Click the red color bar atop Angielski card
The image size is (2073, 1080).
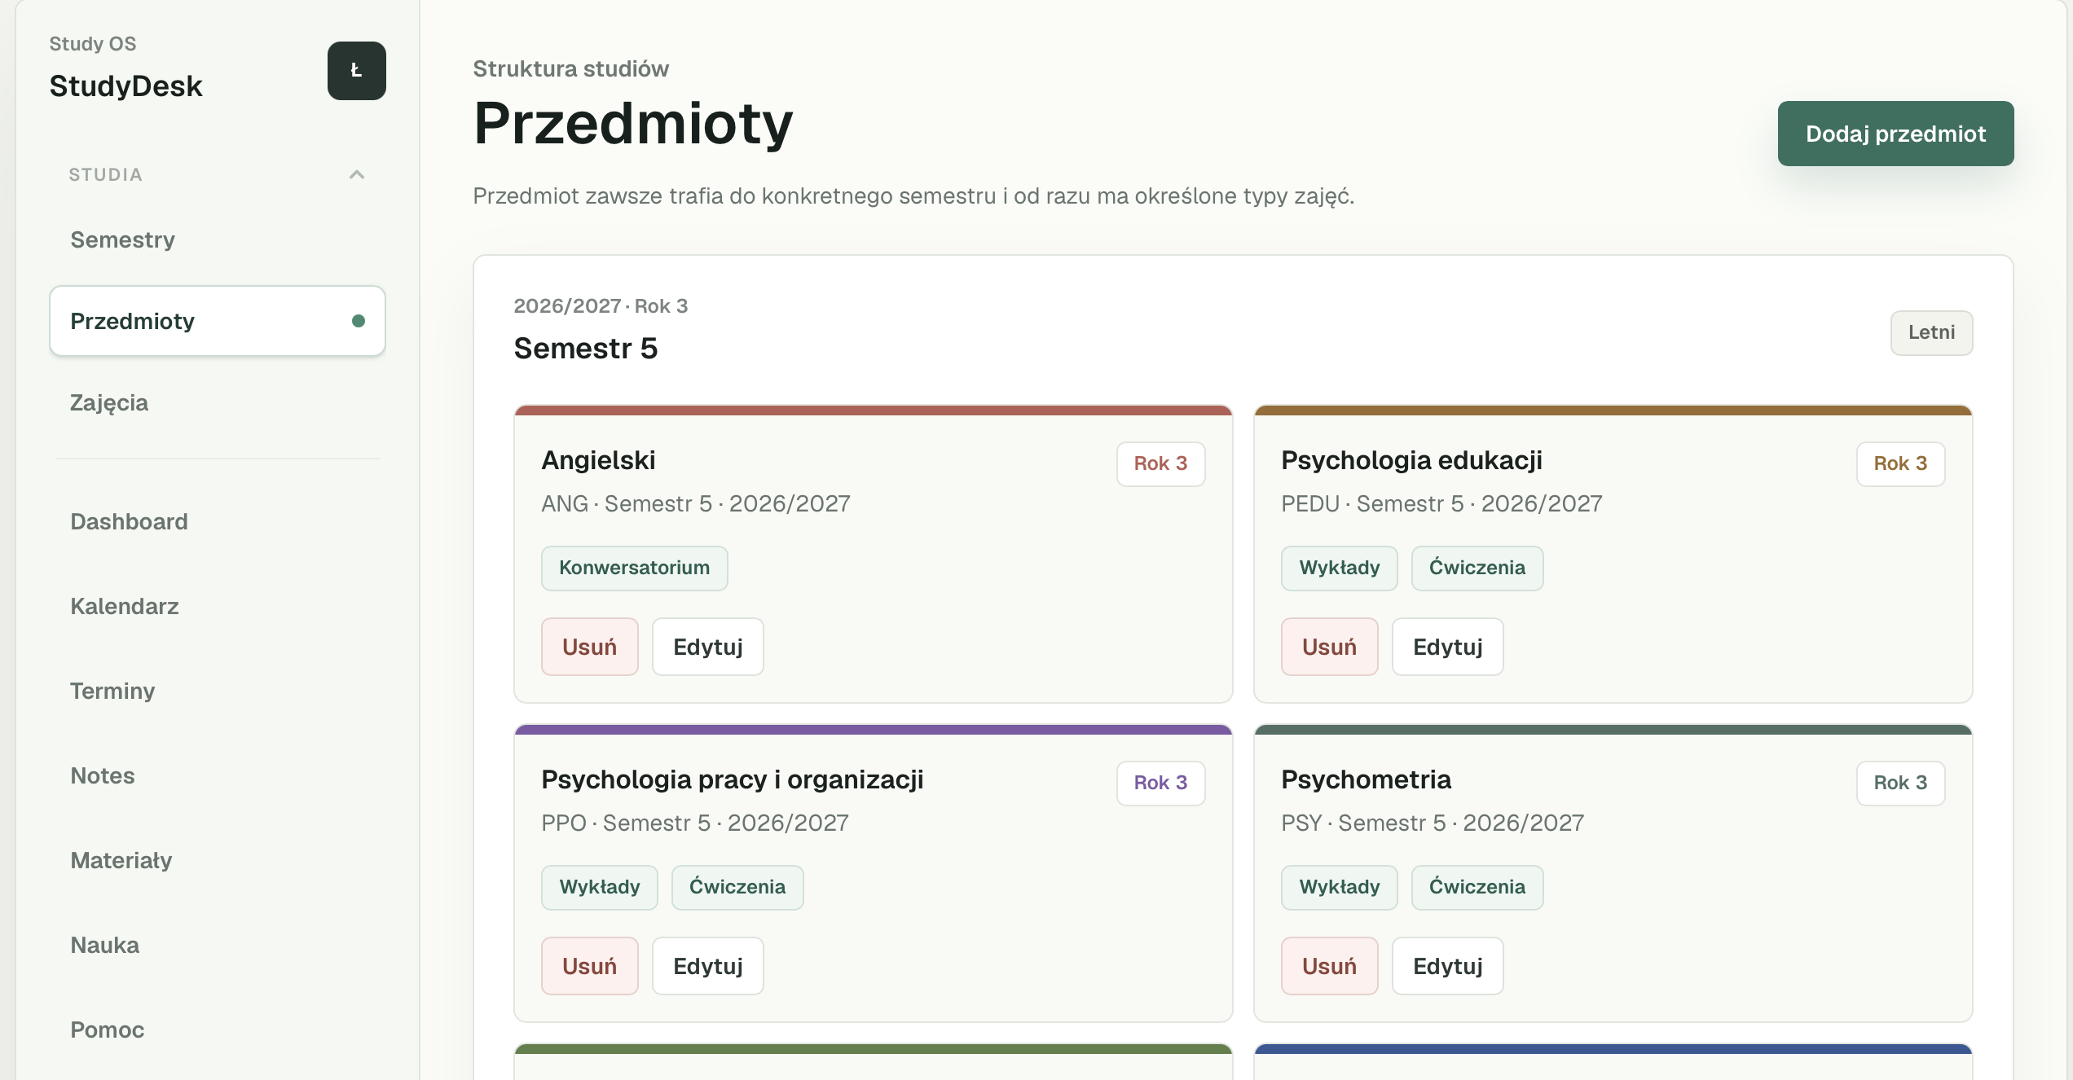coord(873,410)
